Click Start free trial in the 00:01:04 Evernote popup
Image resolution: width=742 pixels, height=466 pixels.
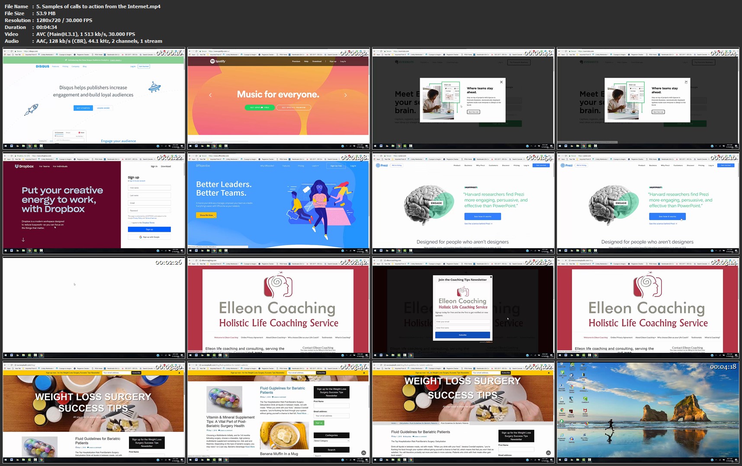[658, 112]
